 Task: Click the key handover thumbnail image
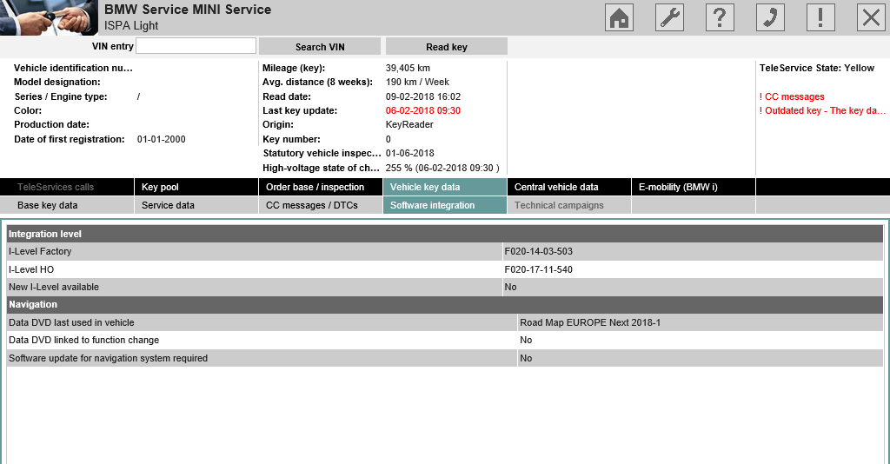[49, 17]
